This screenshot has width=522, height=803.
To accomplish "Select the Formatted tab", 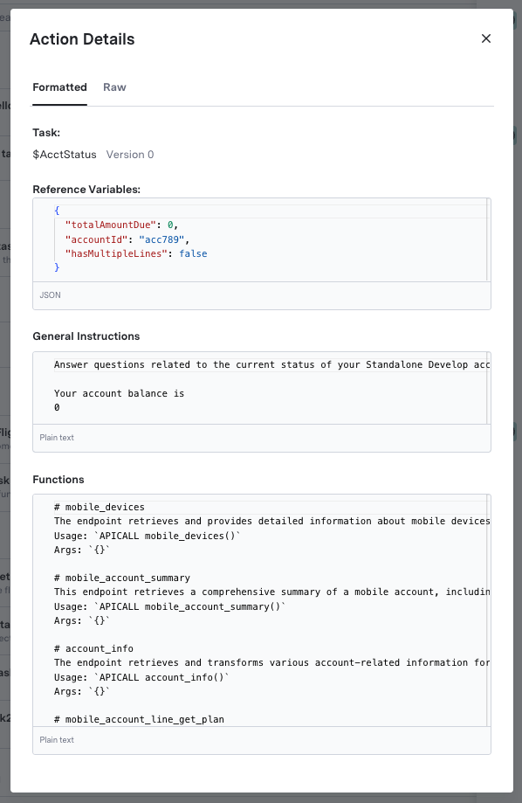I will 60,87.
